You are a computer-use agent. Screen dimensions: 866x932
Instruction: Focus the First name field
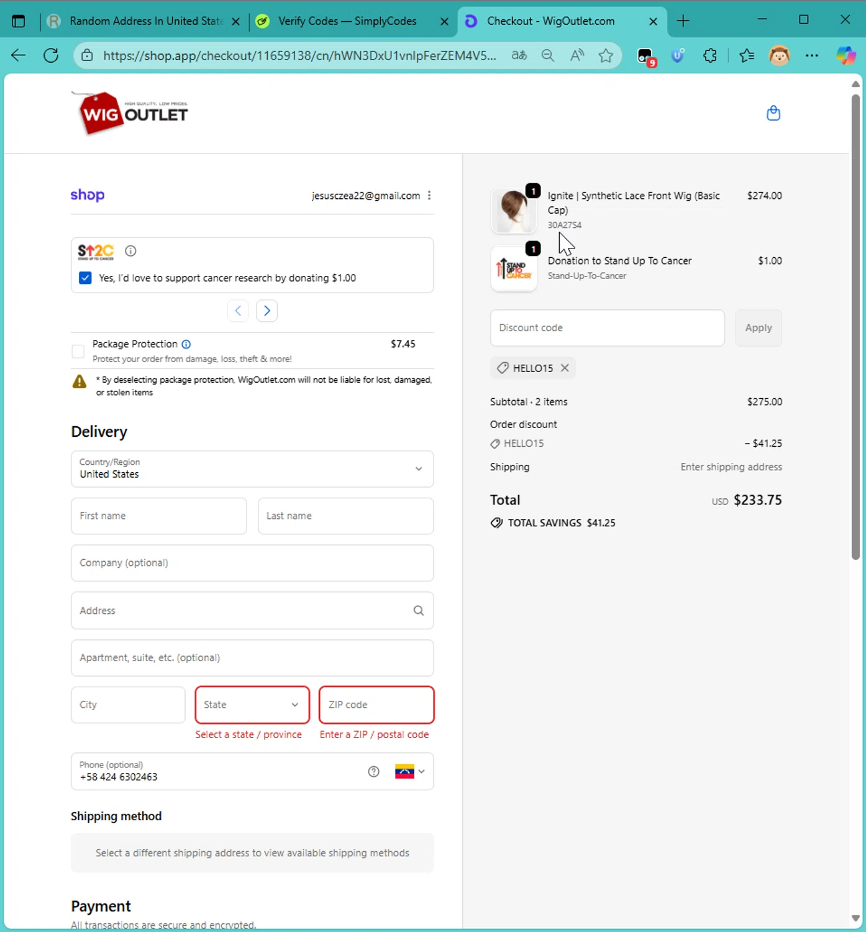coord(159,516)
